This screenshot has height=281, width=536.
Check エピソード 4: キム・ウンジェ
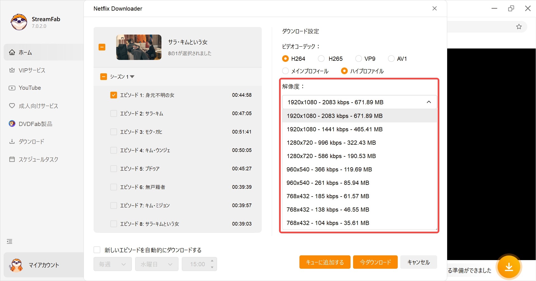[113, 150]
